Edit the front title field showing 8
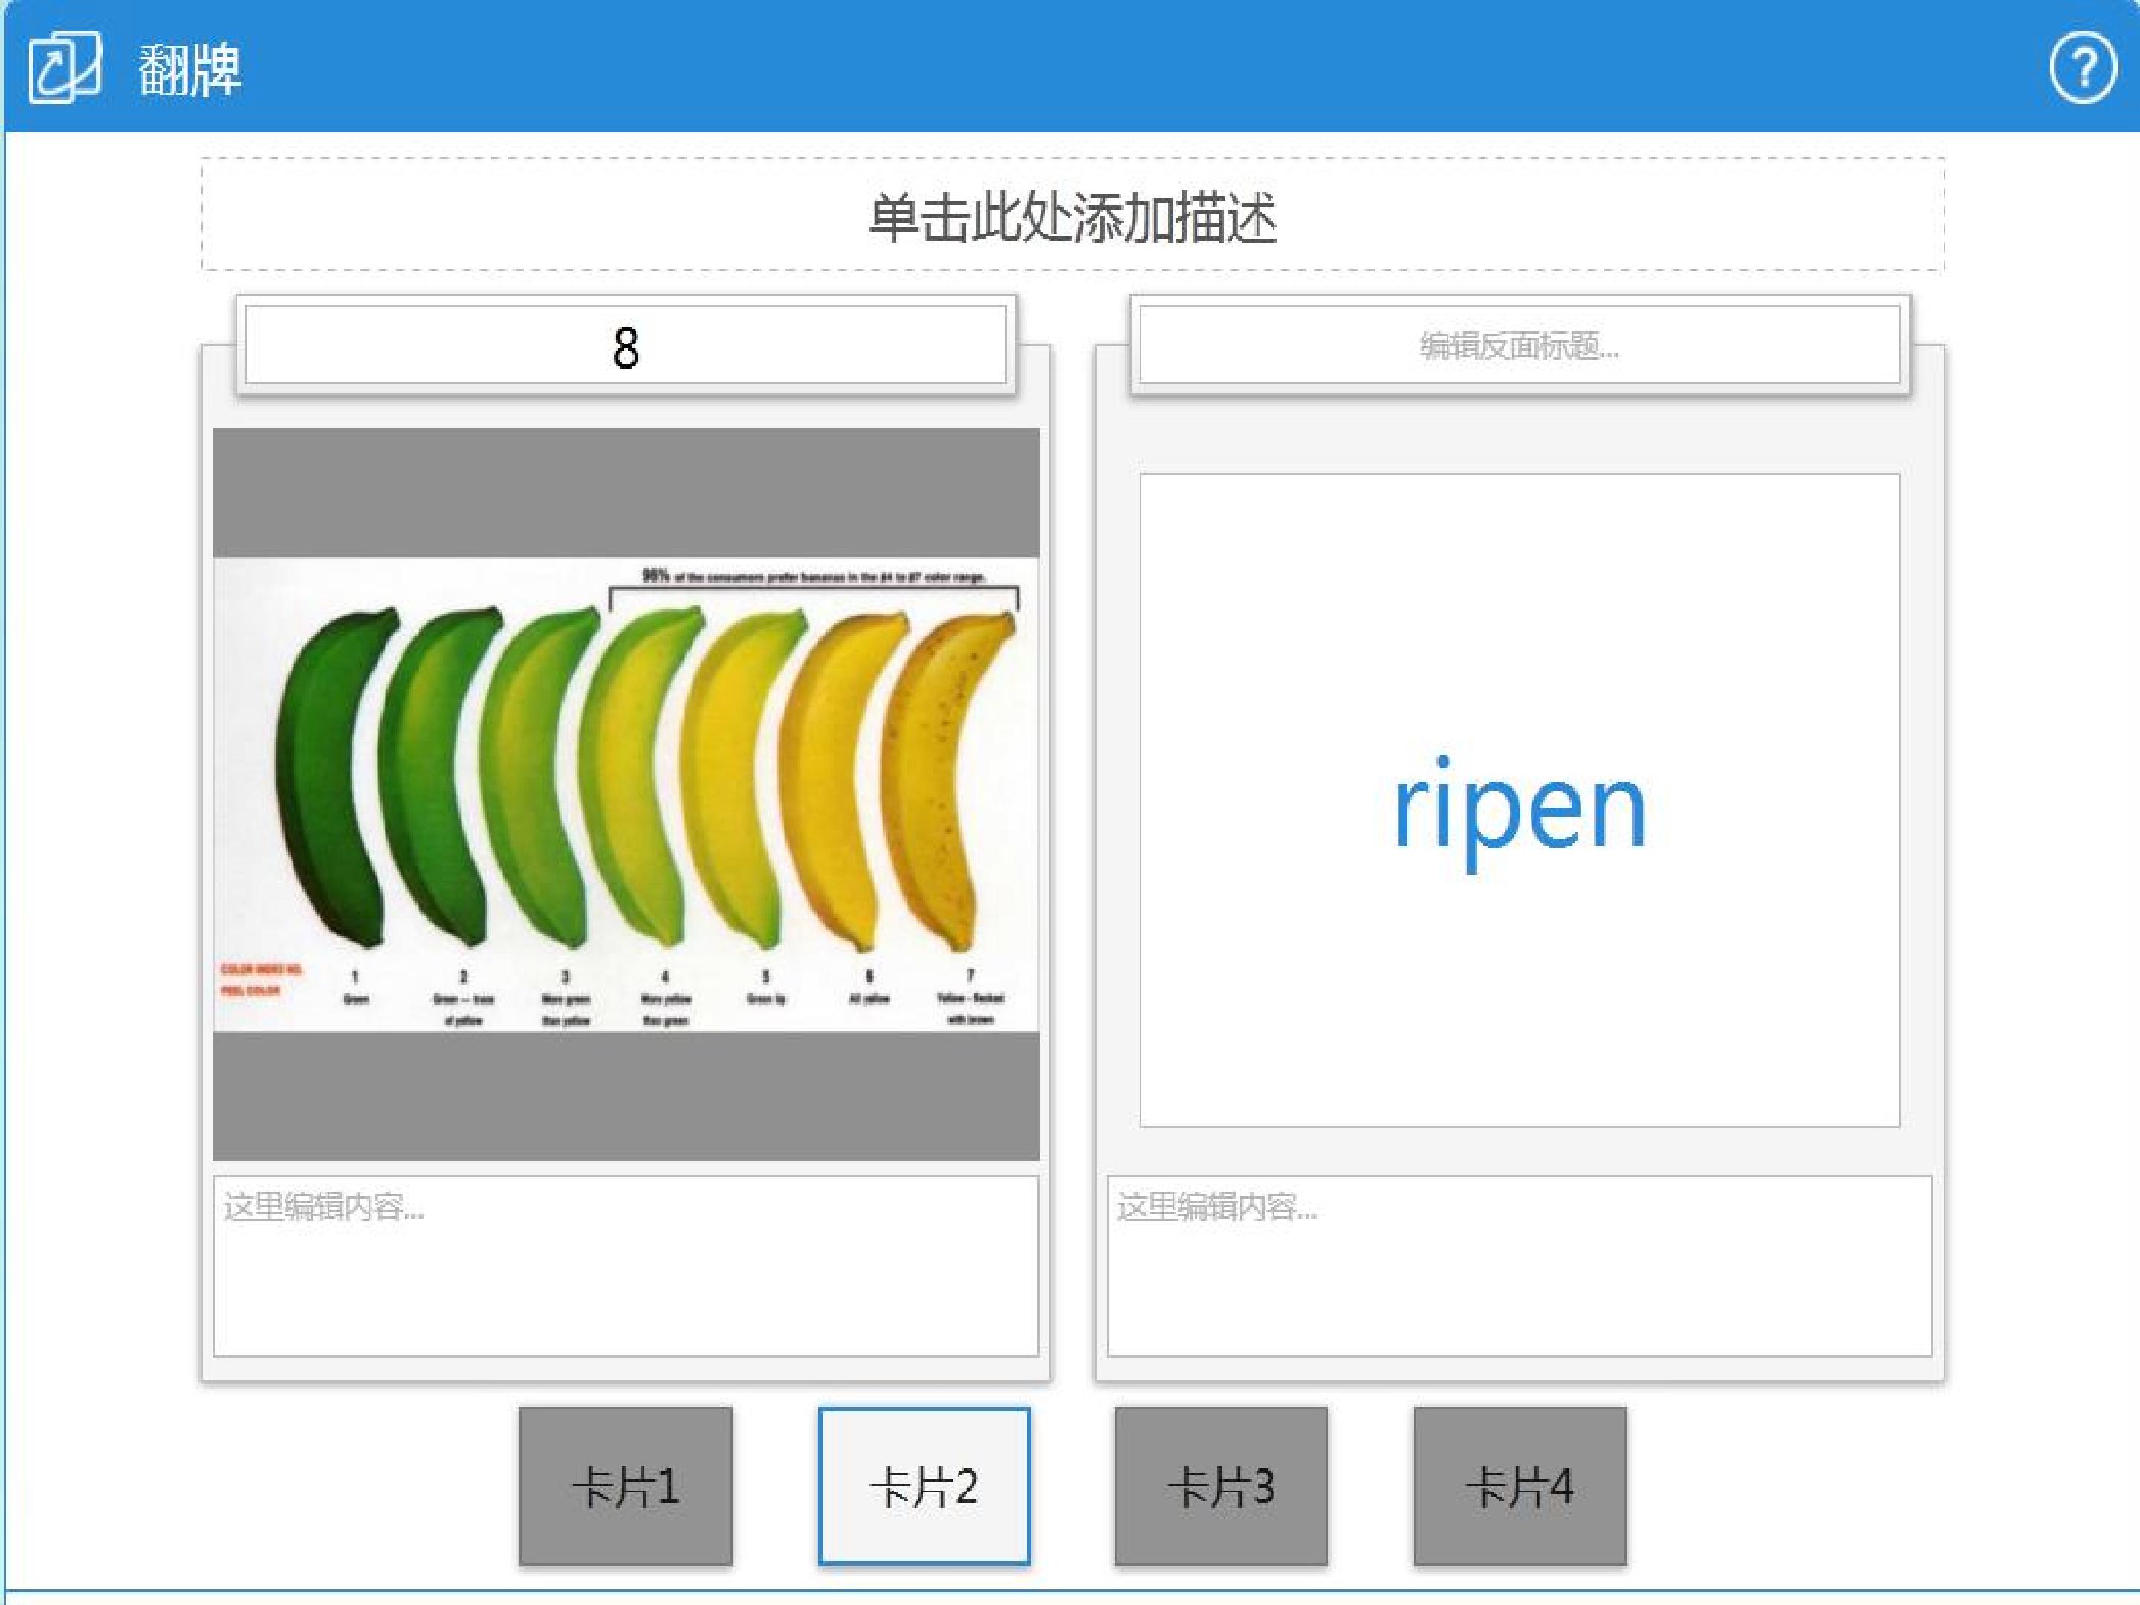Image resolution: width=2140 pixels, height=1605 pixels. pyautogui.click(x=626, y=346)
